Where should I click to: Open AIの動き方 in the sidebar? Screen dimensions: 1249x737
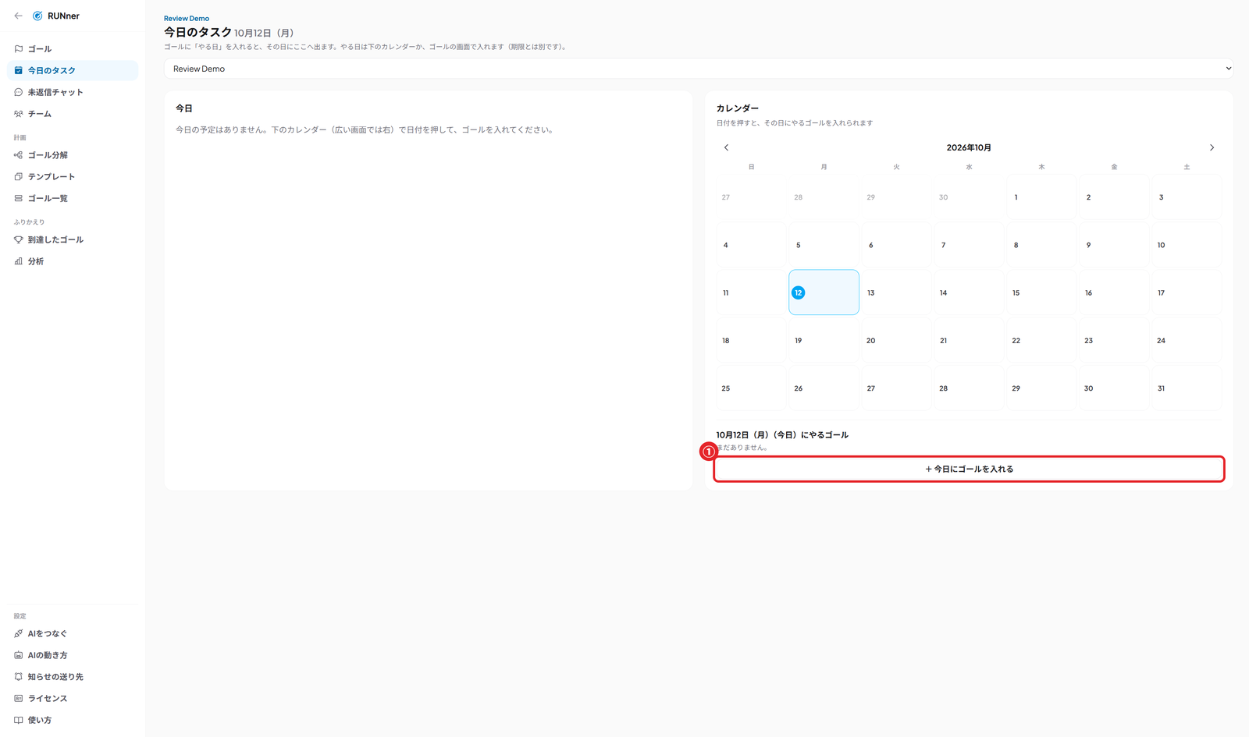pyautogui.click(x=73, y=655)
